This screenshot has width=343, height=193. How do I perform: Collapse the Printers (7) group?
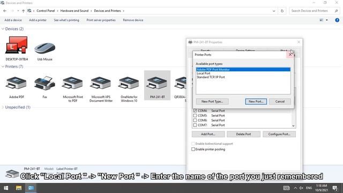(x=3, y=66)
